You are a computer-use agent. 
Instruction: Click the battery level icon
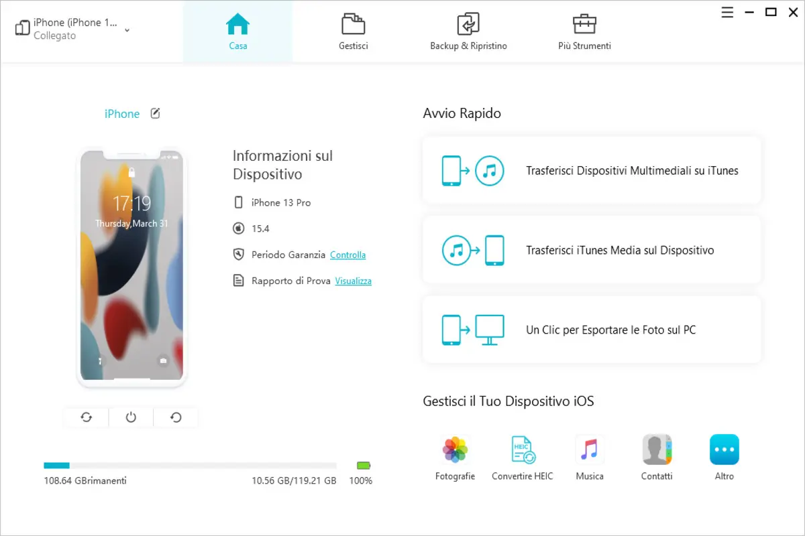point(364,465)
